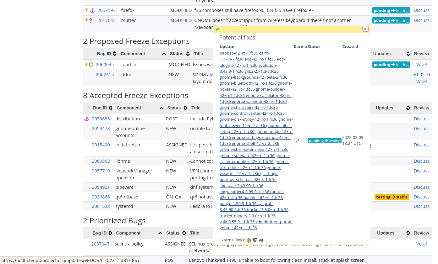Open the red bug external link icon
The image size is (438, 264).
[261, 240]
